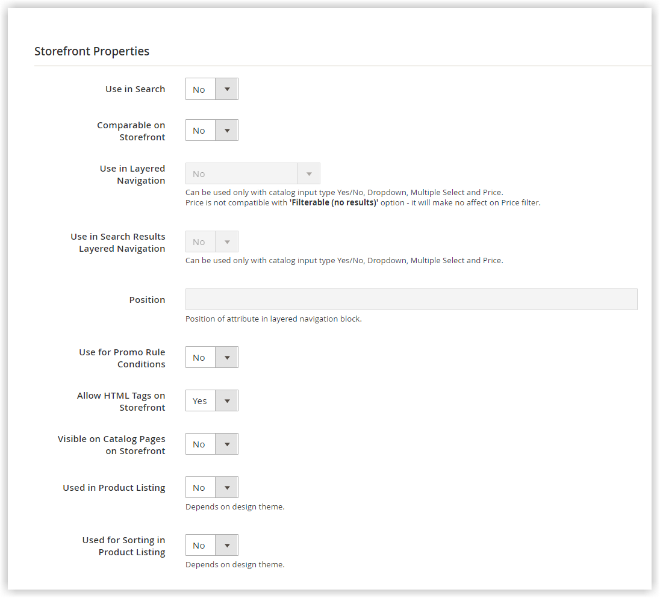660x598 pixels.
Task: Click the Allow HTML Tags dropdown arrow
Action: pyautogui.click(x=226, y=400)
